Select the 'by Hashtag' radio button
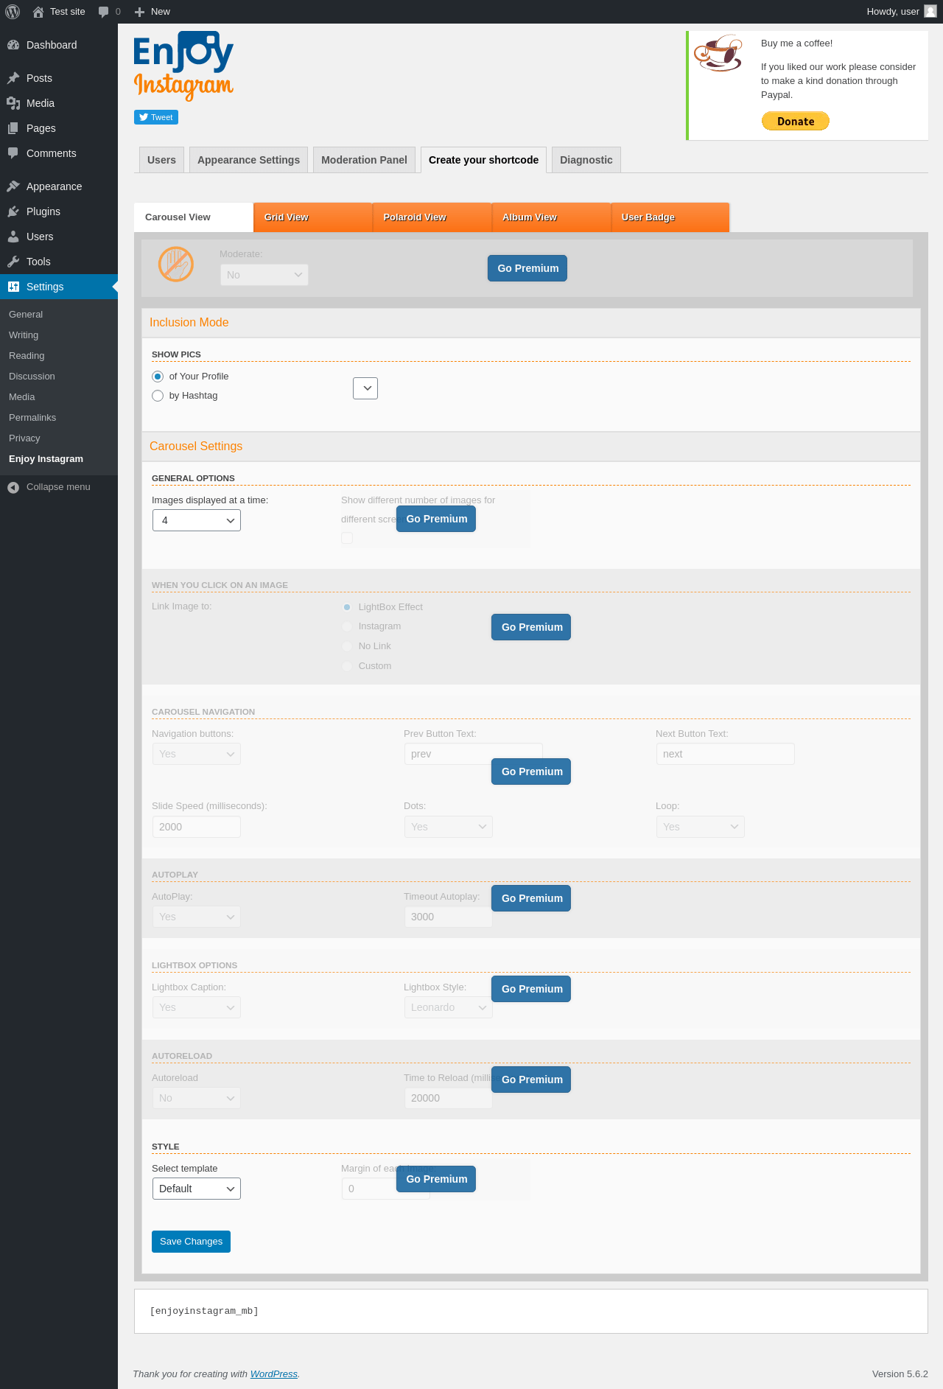Viewport: 943px width, 1389px height. click(x=158, y=396)
